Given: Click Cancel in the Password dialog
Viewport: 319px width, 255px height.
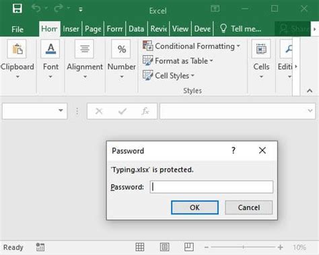Looking at the screenshot, I should pyautogui.click(x=249, y=207).
